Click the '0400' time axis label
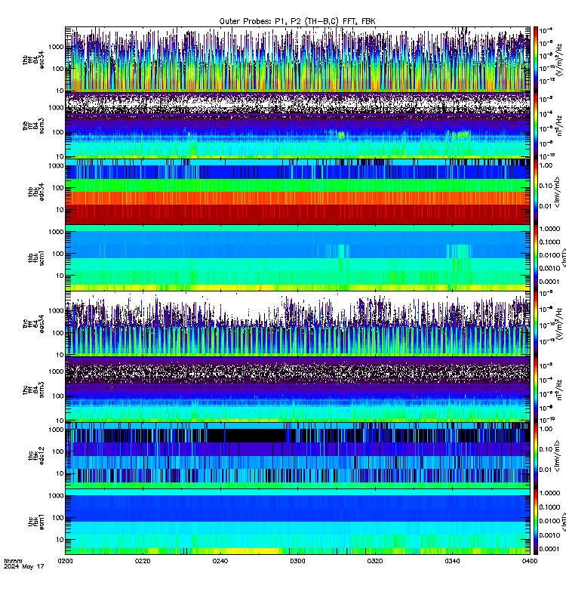 pyautogui.click(x=530, y=561)
